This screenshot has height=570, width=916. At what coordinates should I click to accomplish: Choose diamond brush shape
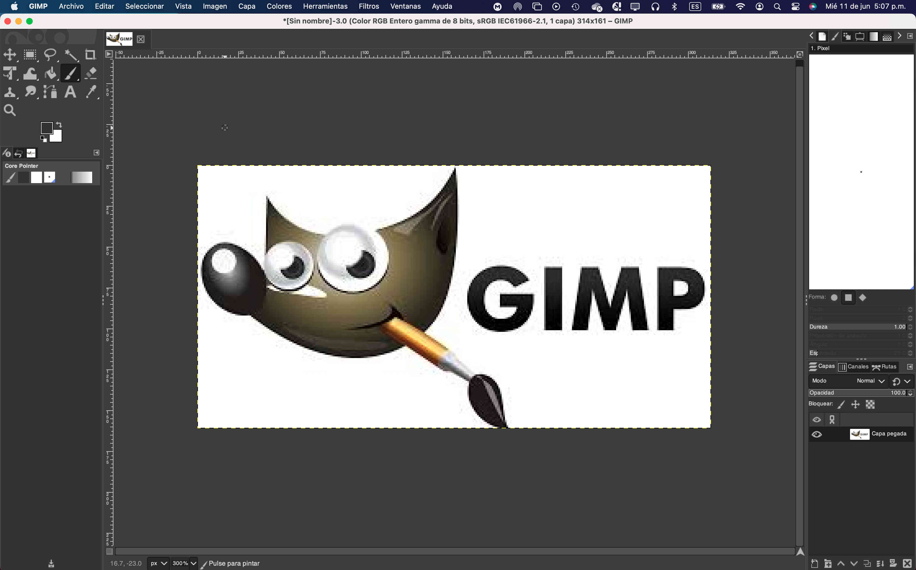pyautogui.click(x=863, y=298)
